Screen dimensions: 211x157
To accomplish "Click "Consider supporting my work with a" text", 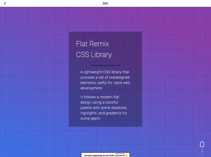I will click(100, 155).
